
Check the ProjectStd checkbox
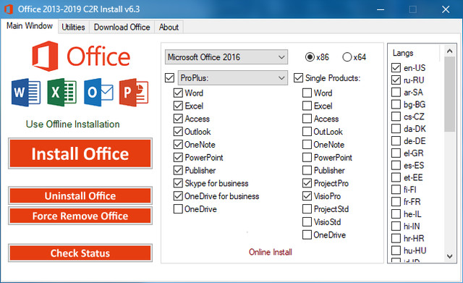tap(307, 209)
